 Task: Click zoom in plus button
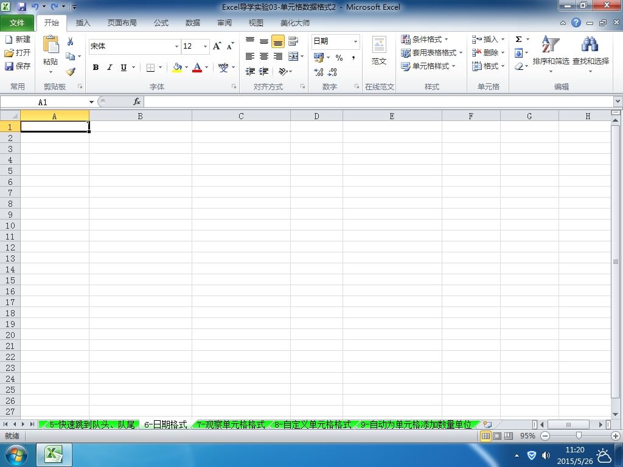click(x=616, y=436)
